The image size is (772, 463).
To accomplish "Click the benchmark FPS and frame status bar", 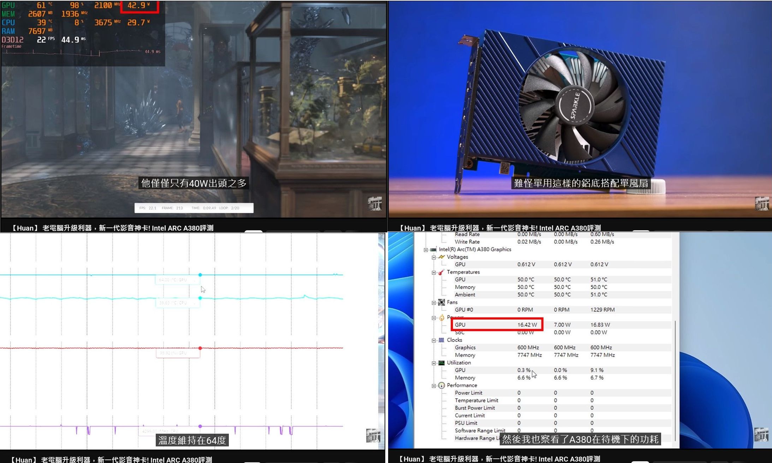I will (x=194, y=208).
